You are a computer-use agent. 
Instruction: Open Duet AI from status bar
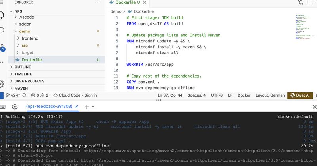300,95
